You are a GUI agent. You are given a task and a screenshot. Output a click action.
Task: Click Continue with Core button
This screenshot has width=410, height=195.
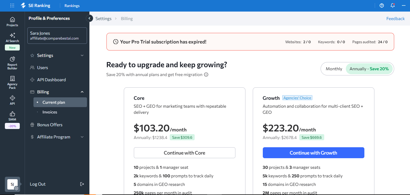(x=185, y=153)
